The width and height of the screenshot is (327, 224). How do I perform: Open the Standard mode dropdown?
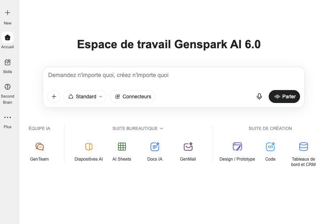pos(85,97)
